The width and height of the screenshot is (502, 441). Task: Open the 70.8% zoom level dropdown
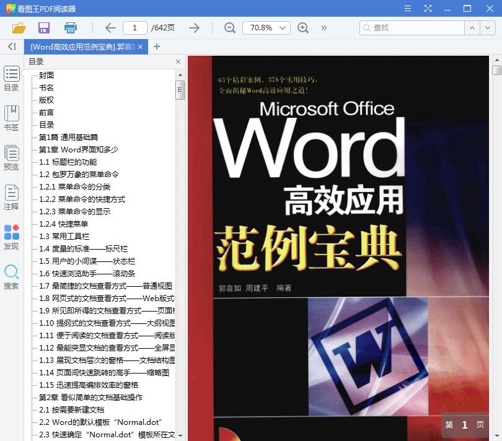(x=266, y=28)
